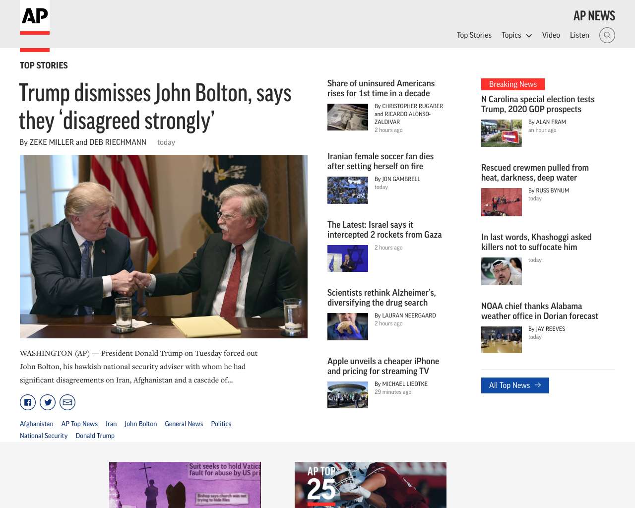Viewport: 635px width, 508px height.
Task: Share story via email icon
Action: tap(67, 402)
